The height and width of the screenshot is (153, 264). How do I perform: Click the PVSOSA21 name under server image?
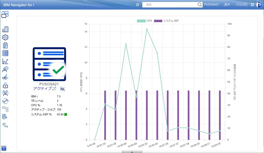coord(49,84)
